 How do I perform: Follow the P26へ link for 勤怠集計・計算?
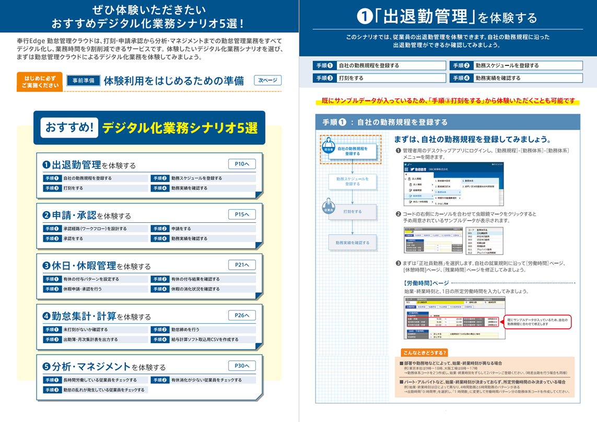[x=242, y=315]
